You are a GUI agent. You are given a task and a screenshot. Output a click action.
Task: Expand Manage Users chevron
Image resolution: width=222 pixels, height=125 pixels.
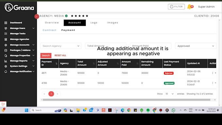[x=33, y=28]
